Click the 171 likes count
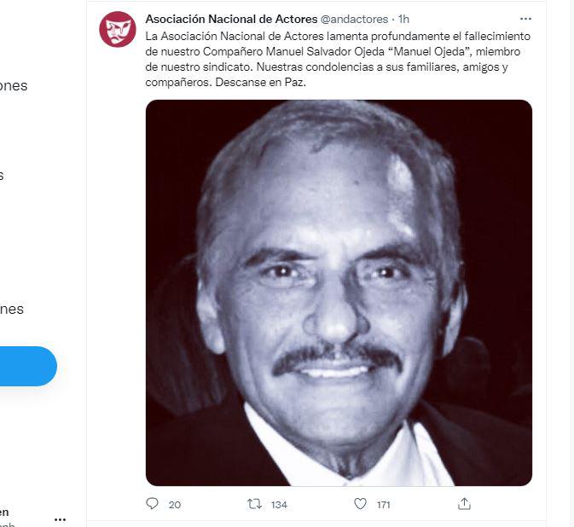 click(x=383, y=505)
